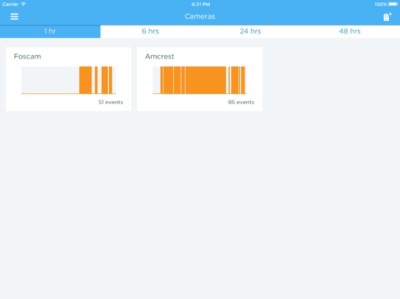
Task: Click the Cameras title
Action: pyautogui.click(x=200, y=17)
